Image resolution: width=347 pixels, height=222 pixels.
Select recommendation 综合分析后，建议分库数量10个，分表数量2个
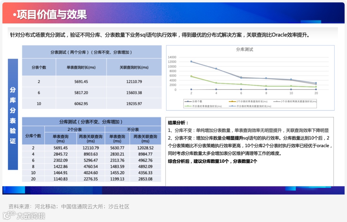[x=212, y=161]
